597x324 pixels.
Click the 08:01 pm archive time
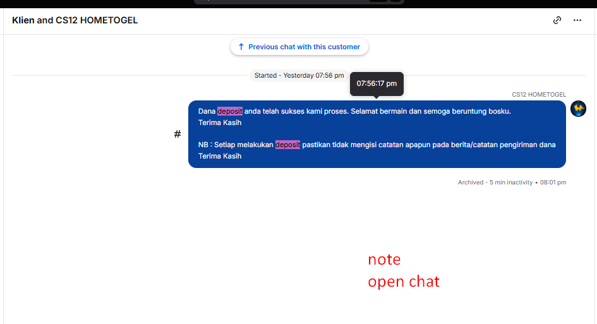point(553,183)
